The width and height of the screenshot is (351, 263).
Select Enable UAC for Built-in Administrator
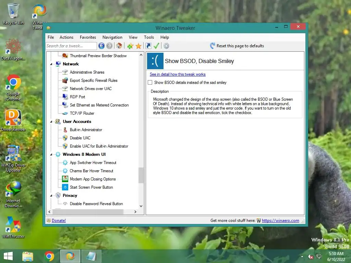click(99, 146)
